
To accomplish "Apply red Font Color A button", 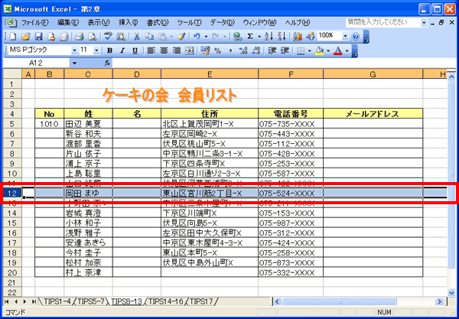I will click(x=338, y=51).
